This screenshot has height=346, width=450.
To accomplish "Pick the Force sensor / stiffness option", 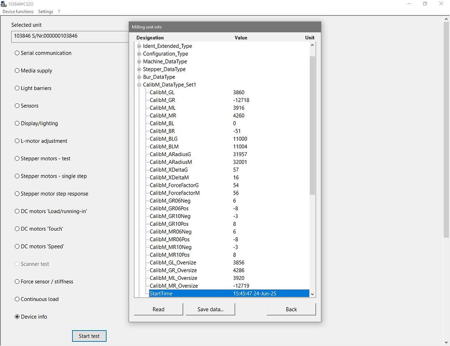I will (x=17, y=282).
